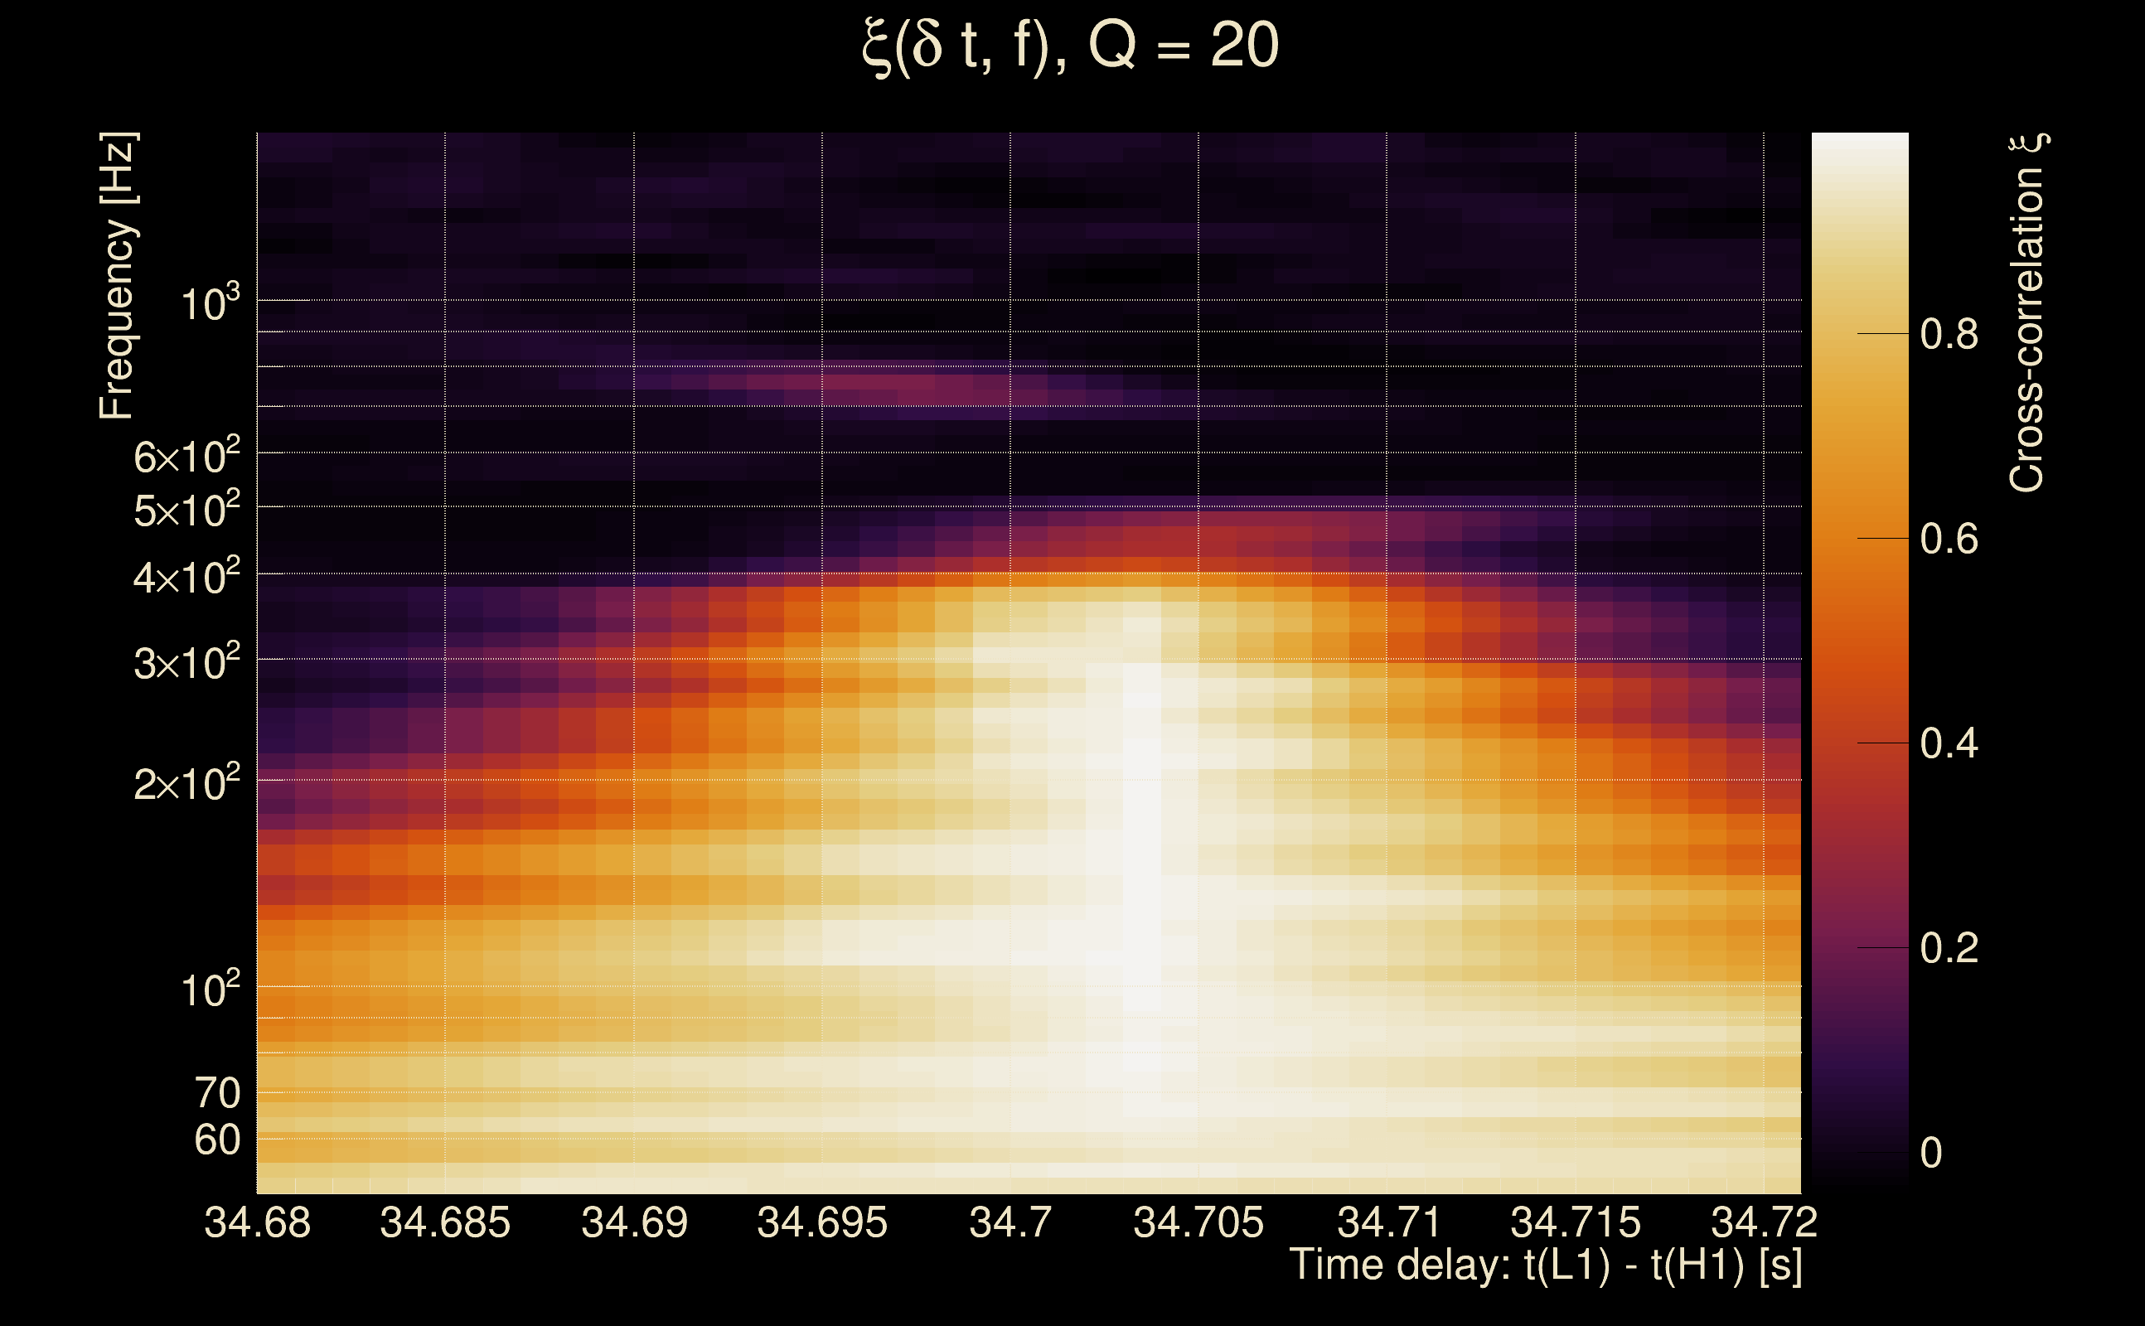
Task: Click the 34.72 x-axis tick label
Action: click(x=1764, y=1222)
